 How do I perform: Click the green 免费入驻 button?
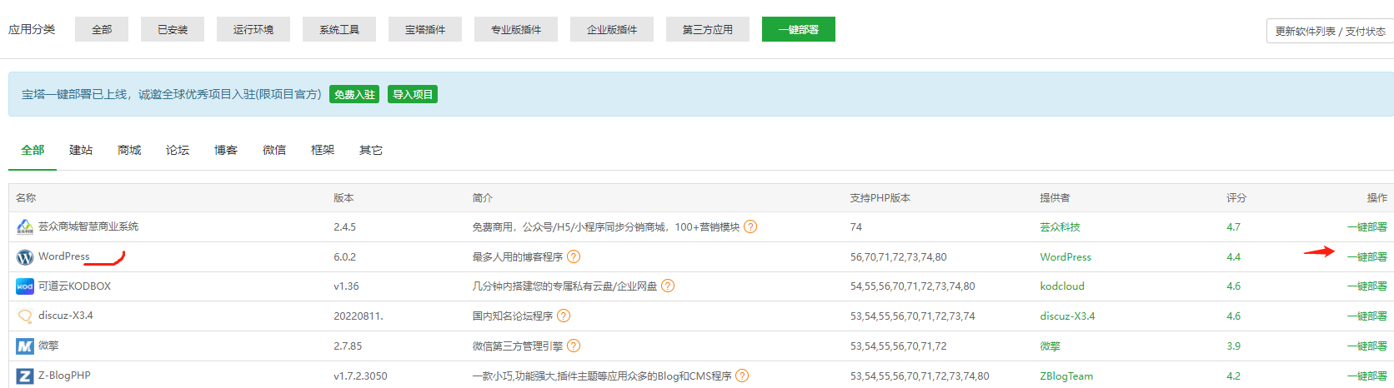(354, 94)
